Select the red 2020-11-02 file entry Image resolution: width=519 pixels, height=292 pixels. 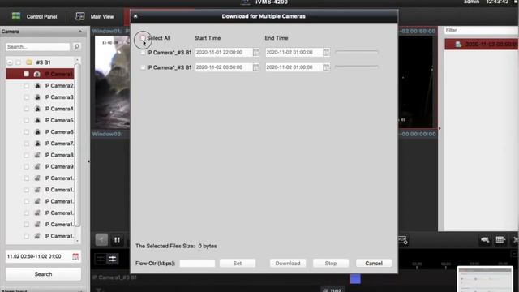482,45
